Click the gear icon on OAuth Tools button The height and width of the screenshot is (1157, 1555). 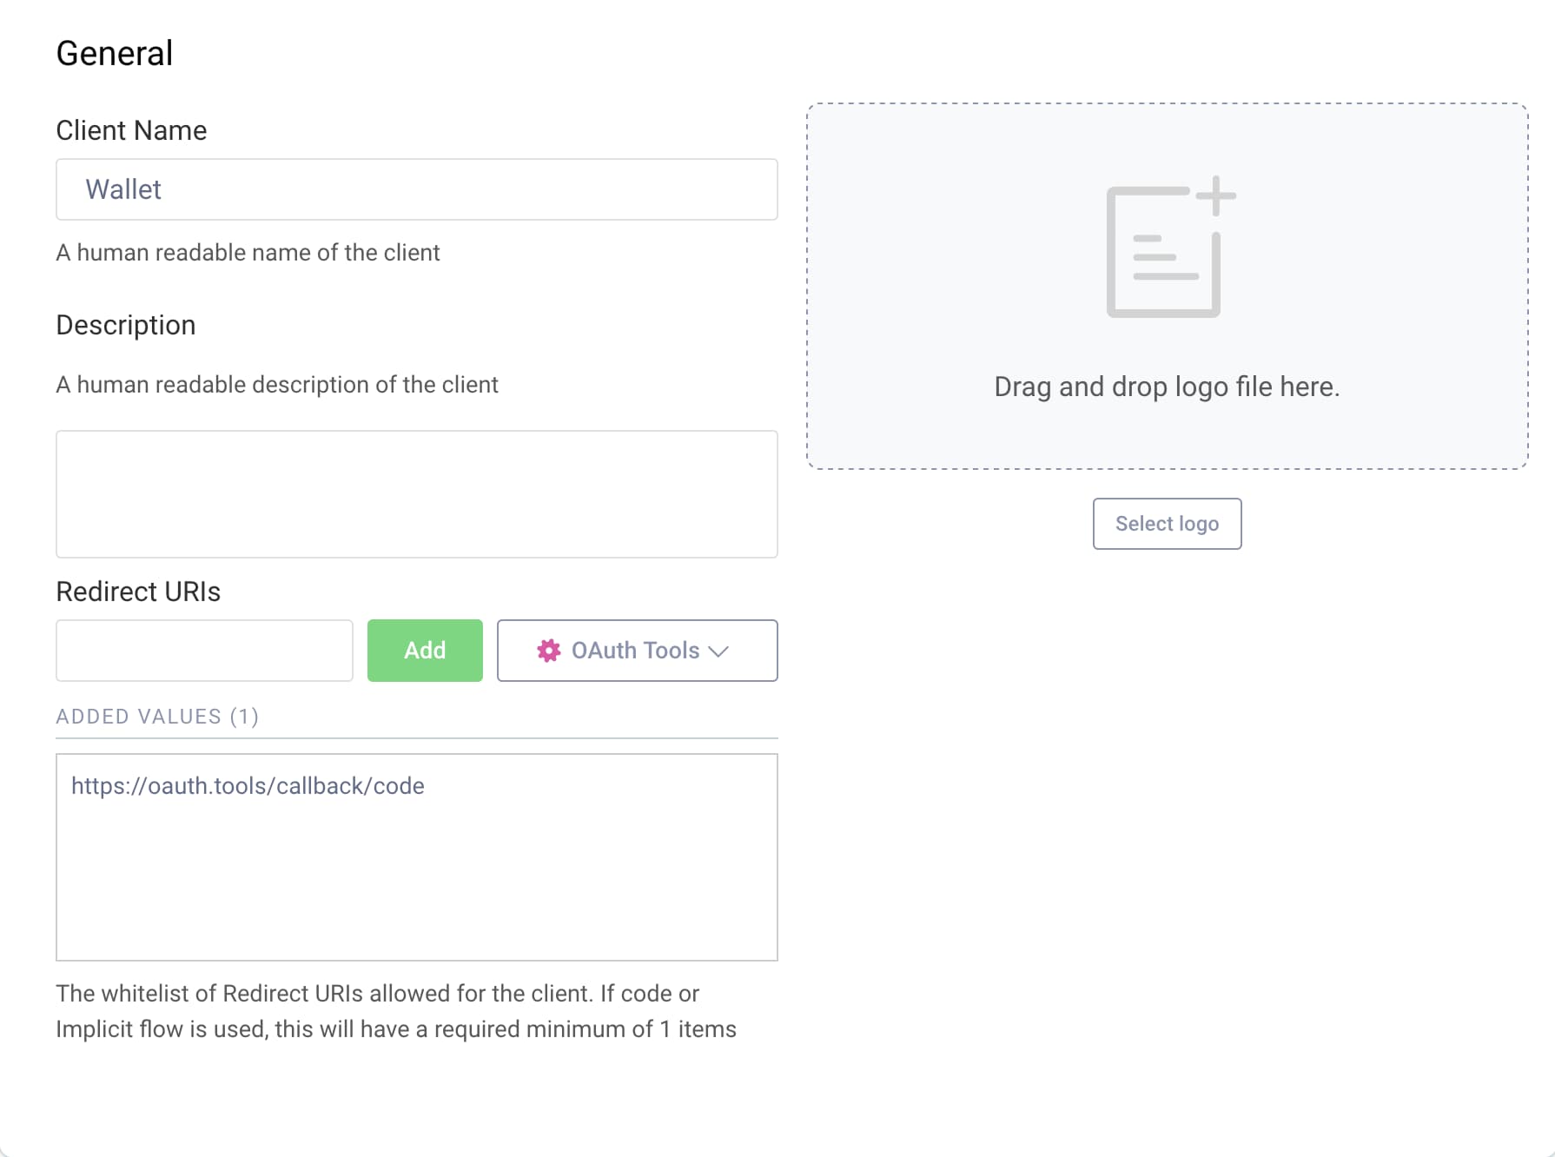(x=550, y=651)
